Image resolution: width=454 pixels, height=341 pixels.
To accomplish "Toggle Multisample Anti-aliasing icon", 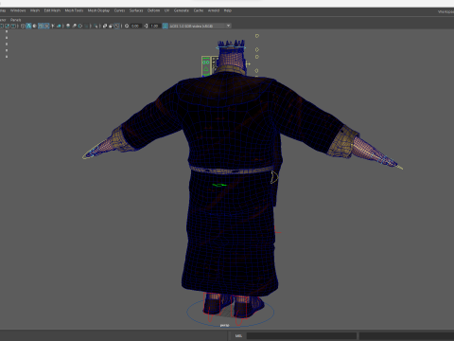I will 80,26.
